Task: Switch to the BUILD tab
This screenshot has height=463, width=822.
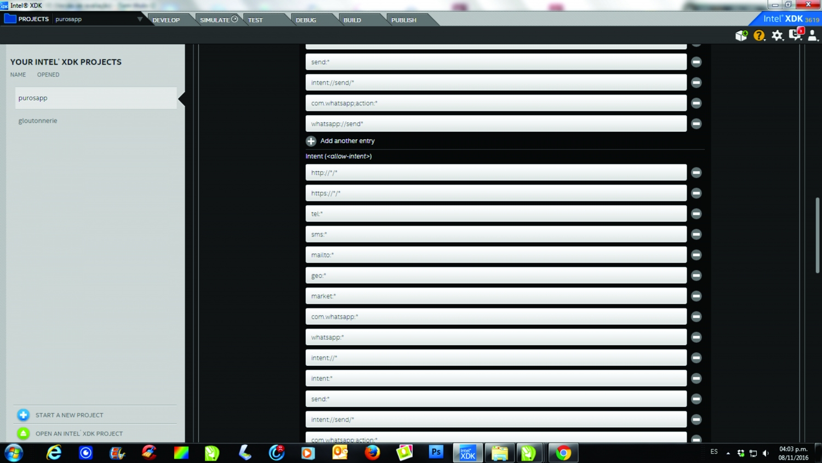Action: (x=352, y=20)
